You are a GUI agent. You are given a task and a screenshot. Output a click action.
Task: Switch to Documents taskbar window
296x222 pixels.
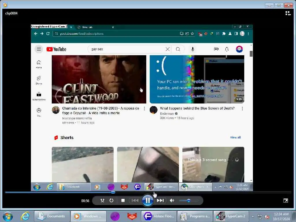pyautogui.click(x=52, y=216)
